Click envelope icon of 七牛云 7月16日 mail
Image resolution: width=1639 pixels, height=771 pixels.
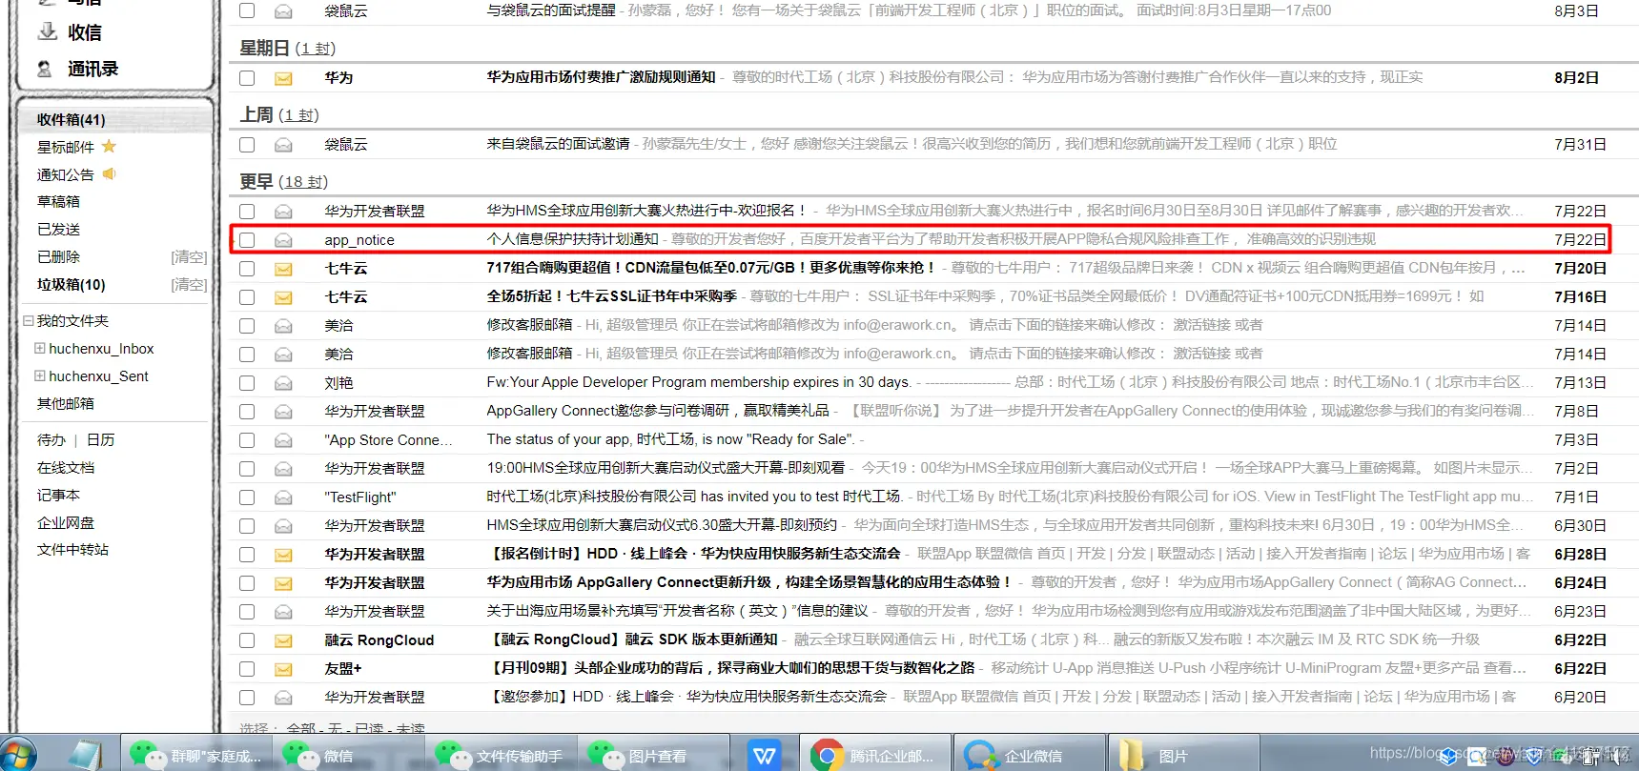pos(283,297)
